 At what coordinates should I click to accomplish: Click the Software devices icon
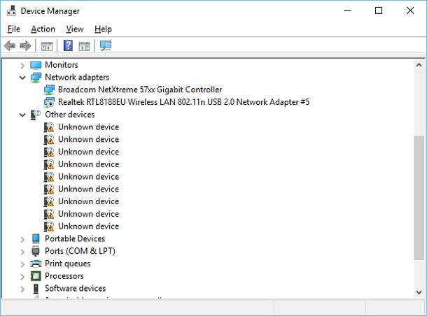(x=36, y=289)
